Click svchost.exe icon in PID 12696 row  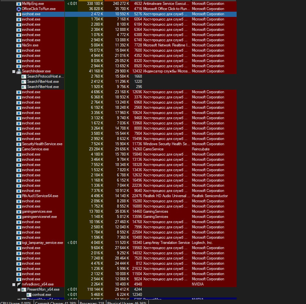click(19, 92)
